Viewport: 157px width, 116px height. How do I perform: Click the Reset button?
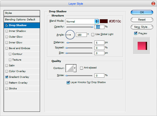(142, 20)
